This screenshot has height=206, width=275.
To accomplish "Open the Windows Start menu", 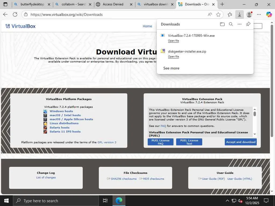I will coord(6,201).
